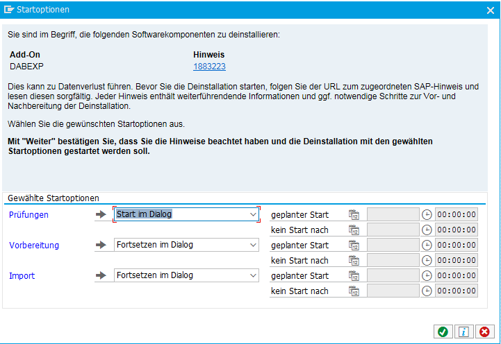Confirm with the green checkmark button
This screenshot has width=501, height=344.
click(442, 332)
